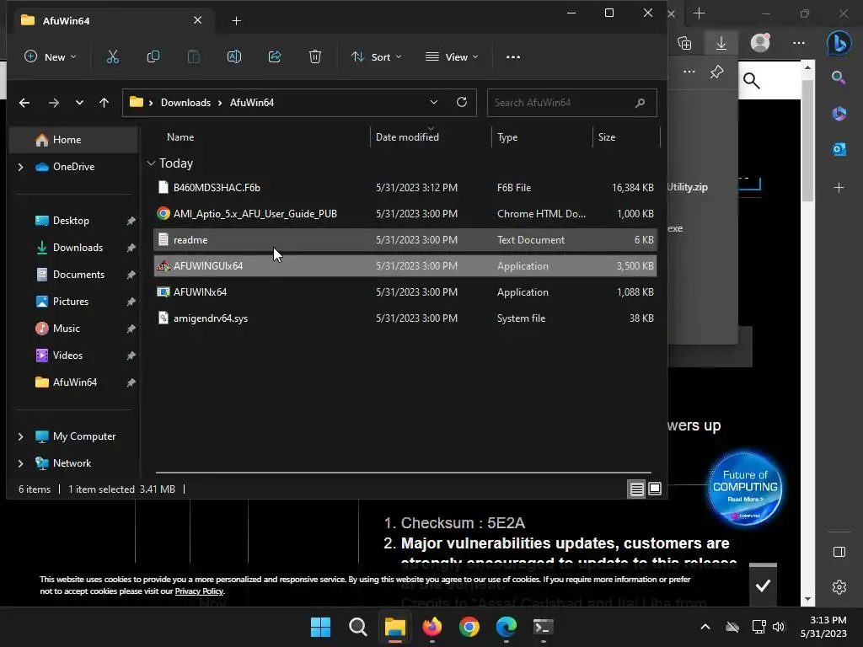Select the AMI_Aptio_5.x_AFU_User_Guide_PUB file

tap(405, 213)
